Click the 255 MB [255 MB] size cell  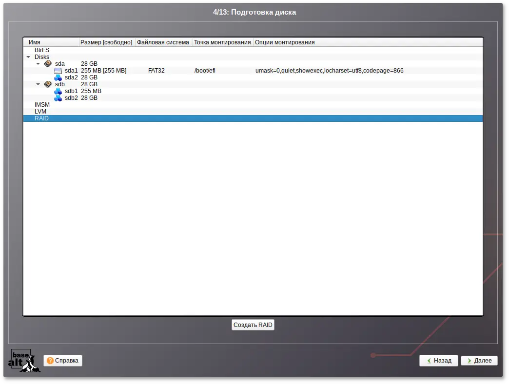pos(103,71)
